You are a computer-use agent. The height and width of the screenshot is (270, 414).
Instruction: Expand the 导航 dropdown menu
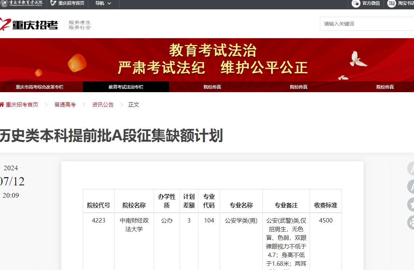(x=103, y=3)
